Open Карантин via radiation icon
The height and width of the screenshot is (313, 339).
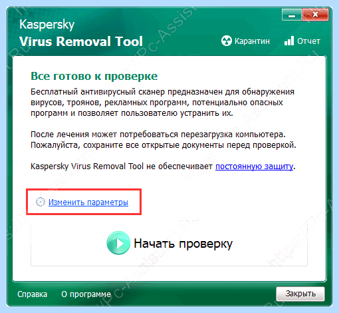[227, 41]
